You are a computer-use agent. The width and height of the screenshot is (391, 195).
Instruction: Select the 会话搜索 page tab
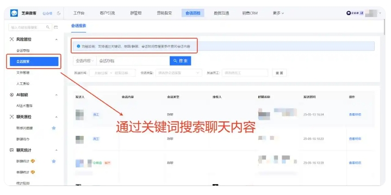click(x=78, y=25)
